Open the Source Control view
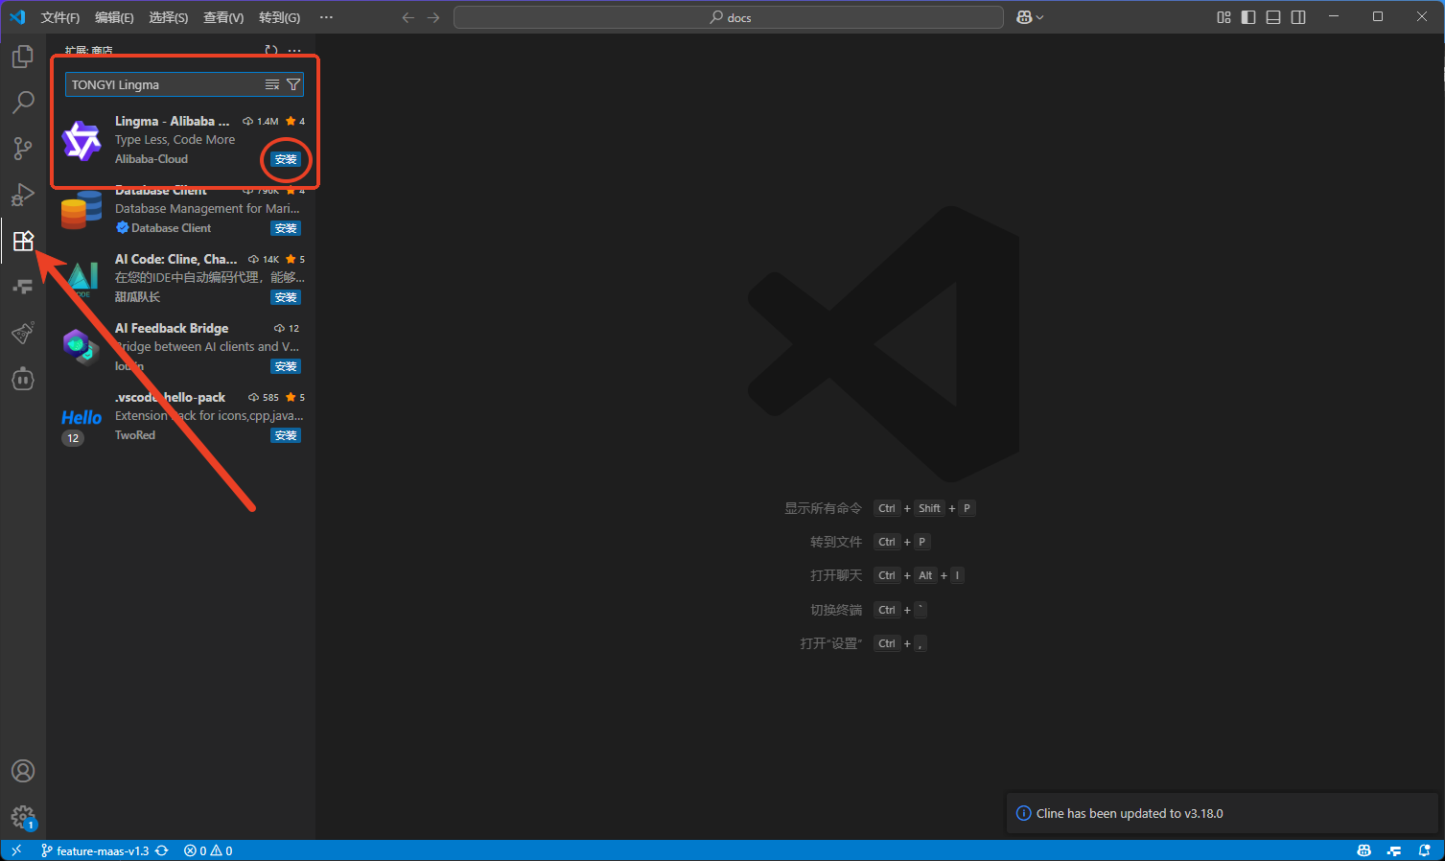Viewport: 1445px width, 861px height. tap(23, 148)
